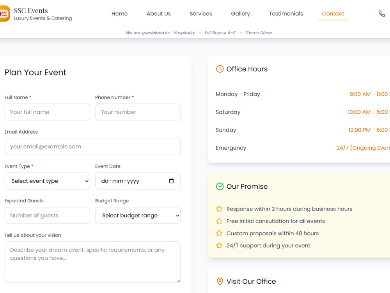Open the Services menu item

pos(201,14)
